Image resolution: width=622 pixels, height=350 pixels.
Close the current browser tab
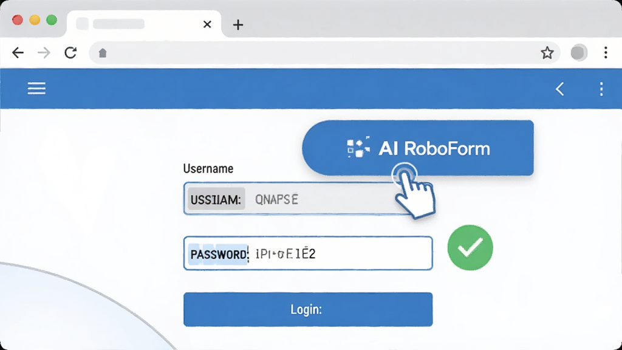coord(207,24)
